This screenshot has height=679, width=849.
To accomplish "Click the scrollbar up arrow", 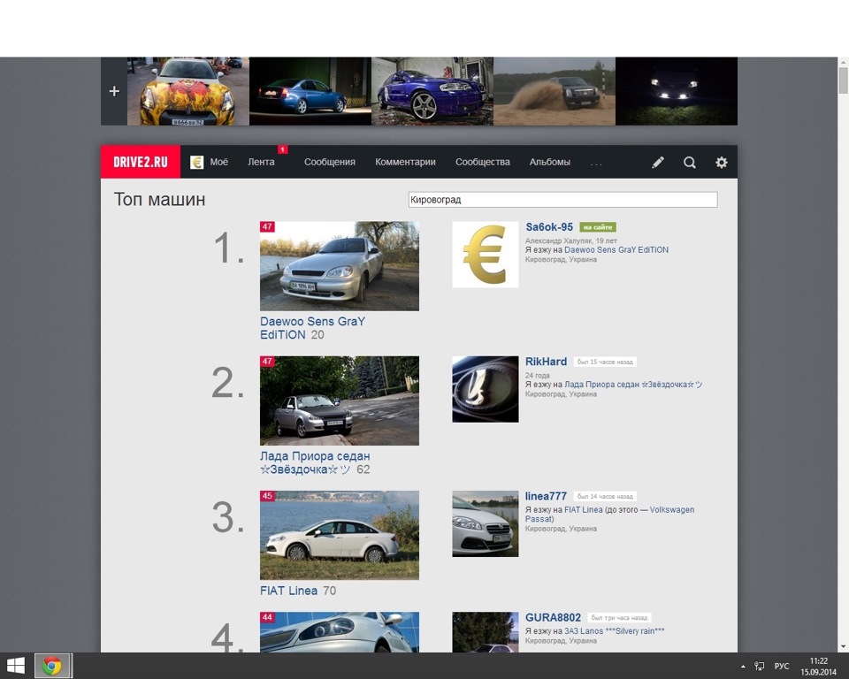I will pos(843,62).
